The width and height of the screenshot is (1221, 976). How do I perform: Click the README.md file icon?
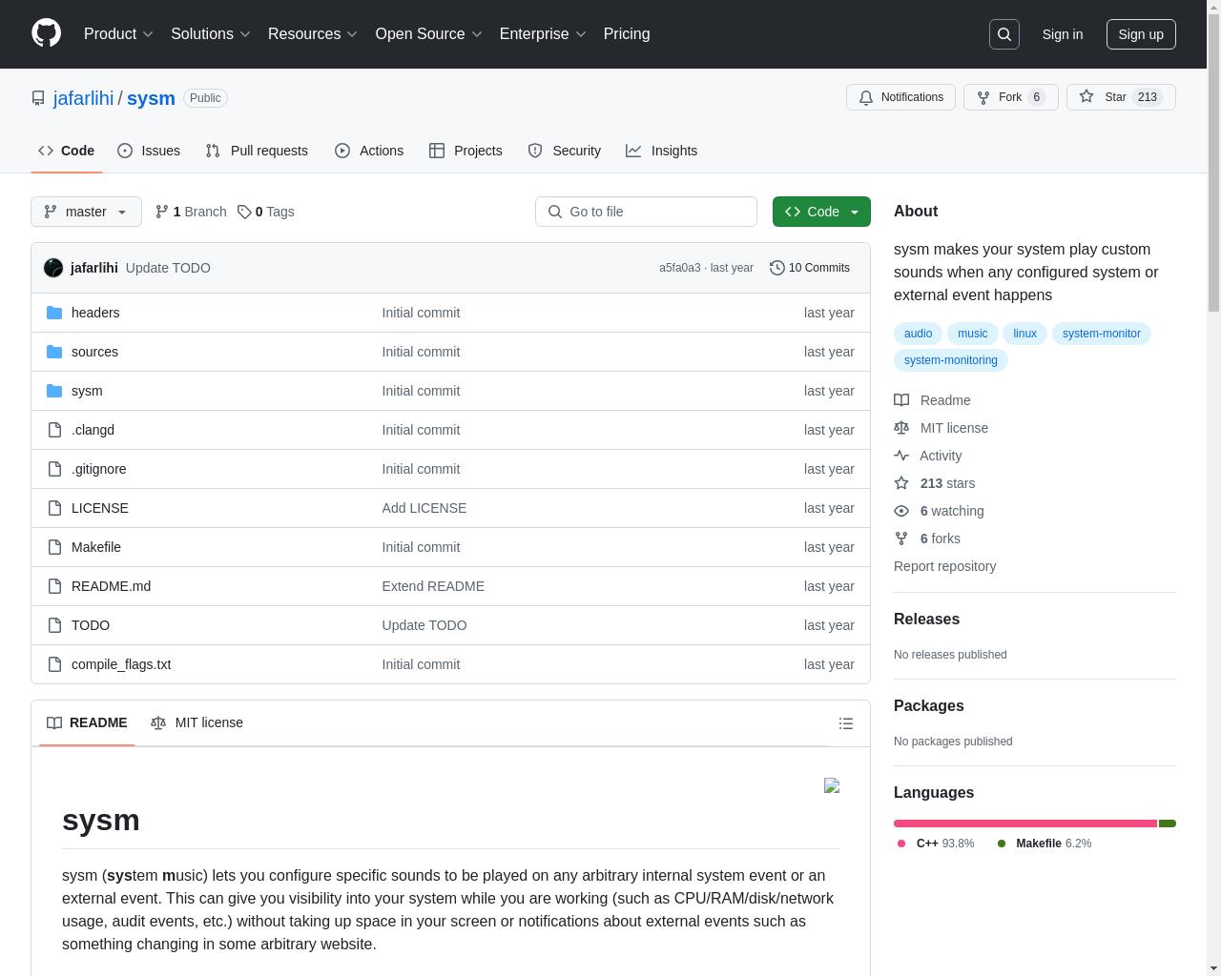pyautogui.click(x=54, y=586)
